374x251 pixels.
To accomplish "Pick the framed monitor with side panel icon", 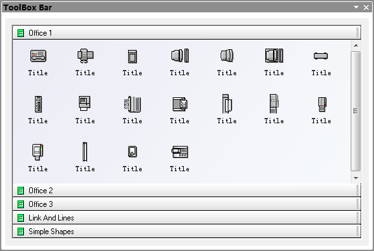I will click(274, 56).
